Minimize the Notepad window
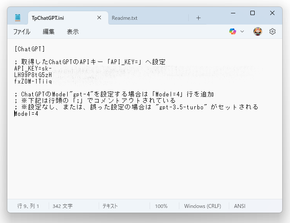This screenshot has width=290, height=223. pos(233,13)
